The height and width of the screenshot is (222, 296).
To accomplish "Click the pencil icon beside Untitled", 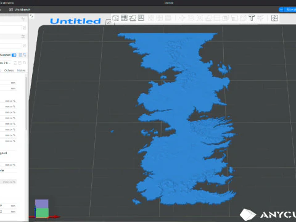I will pyautogui.click(x=109, y=22).
